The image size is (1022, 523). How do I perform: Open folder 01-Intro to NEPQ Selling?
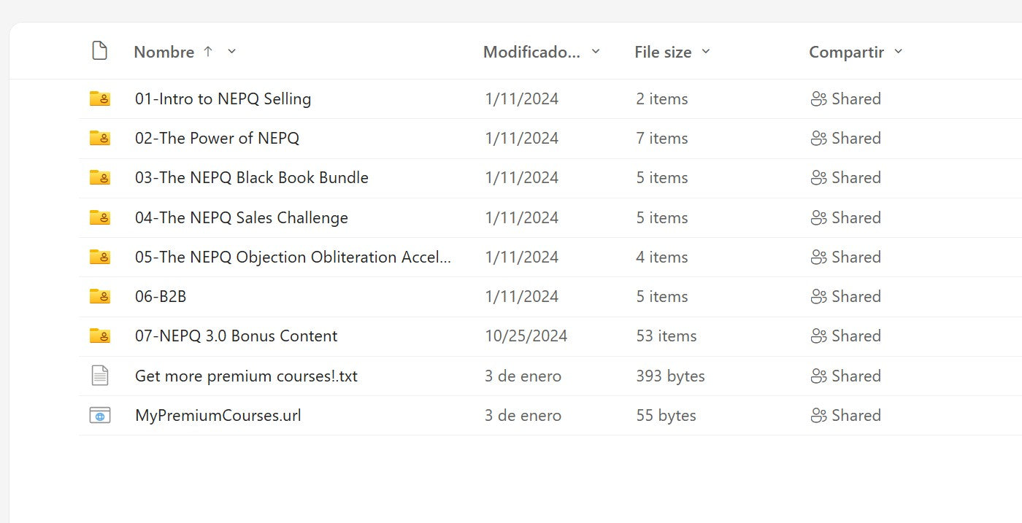point(223,98)
